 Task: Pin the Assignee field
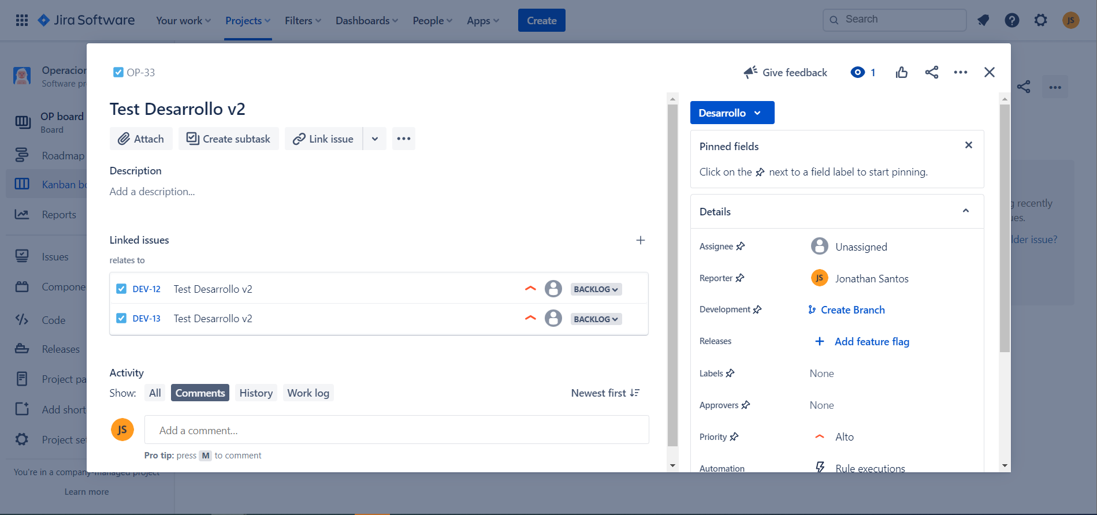click(x=741, y=246)
